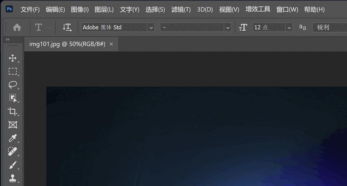
Task: Click the Photoshop Ps logo icon
Action: (x=9, y=9)
